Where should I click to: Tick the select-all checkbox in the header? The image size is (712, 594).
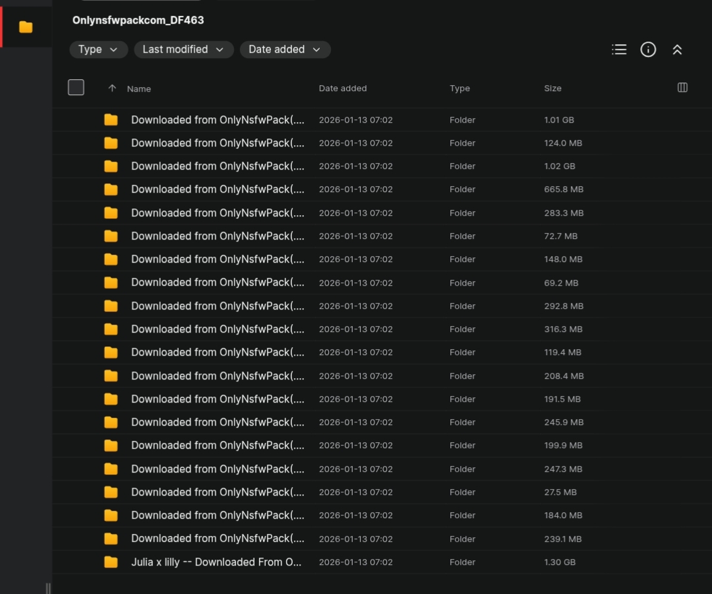click(x=76, y=87)
